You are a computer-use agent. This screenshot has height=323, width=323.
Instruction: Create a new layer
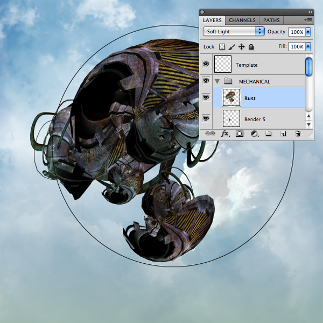pyautogui.click(x=283, y=134)
